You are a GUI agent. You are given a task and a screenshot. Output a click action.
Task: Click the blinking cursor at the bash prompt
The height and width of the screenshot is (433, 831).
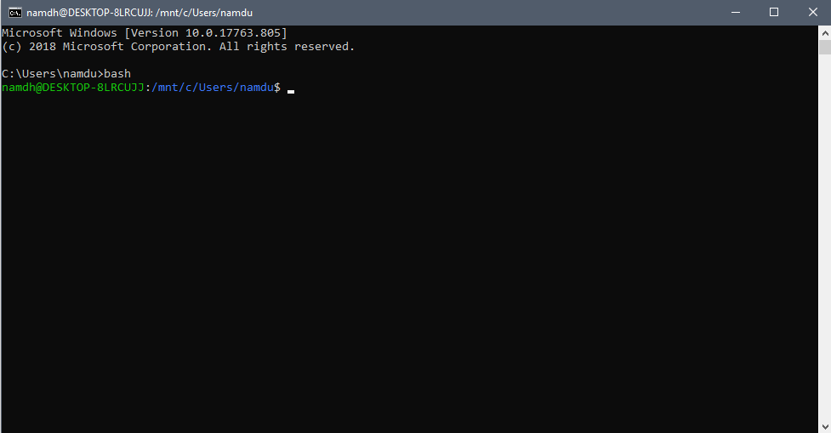291,89
